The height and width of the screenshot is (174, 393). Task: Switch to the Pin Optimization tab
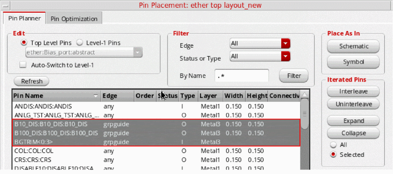click(74, 19)
